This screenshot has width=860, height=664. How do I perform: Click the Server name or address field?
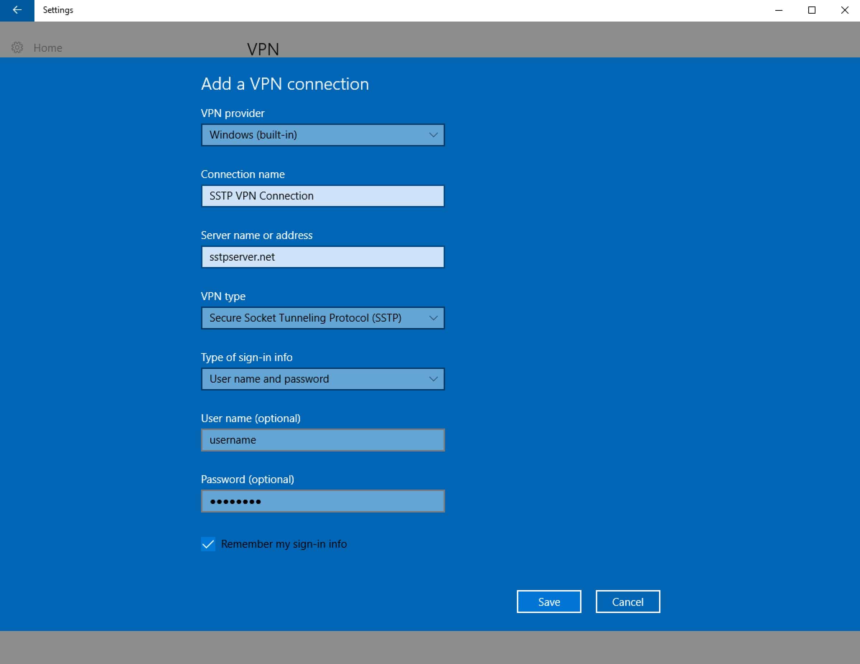coord(322,257)
